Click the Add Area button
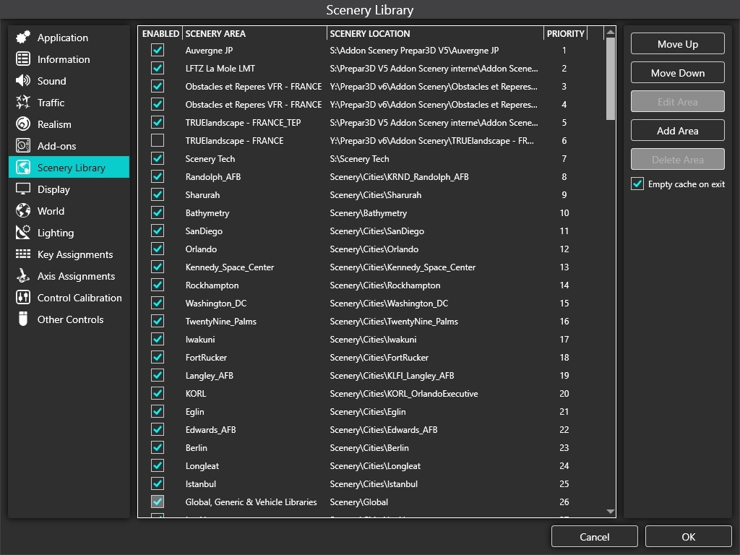This screenshot has width=740, height=555. coord(678,131)
